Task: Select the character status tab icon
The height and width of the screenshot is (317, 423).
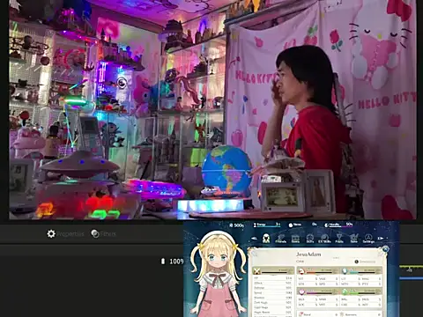Action: coord(266,238)
